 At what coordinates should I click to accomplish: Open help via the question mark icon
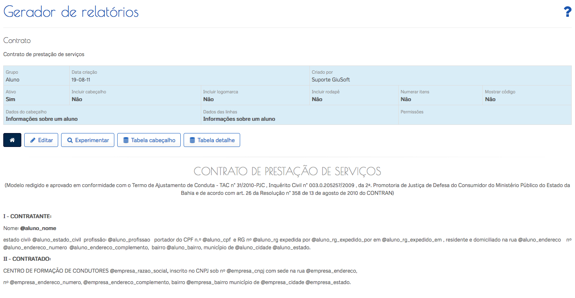click(x=568, y=12)
